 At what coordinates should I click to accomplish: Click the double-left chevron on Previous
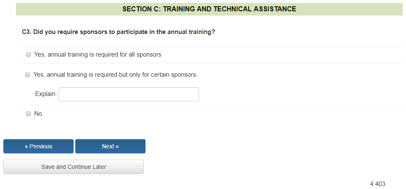click(26, 146)
